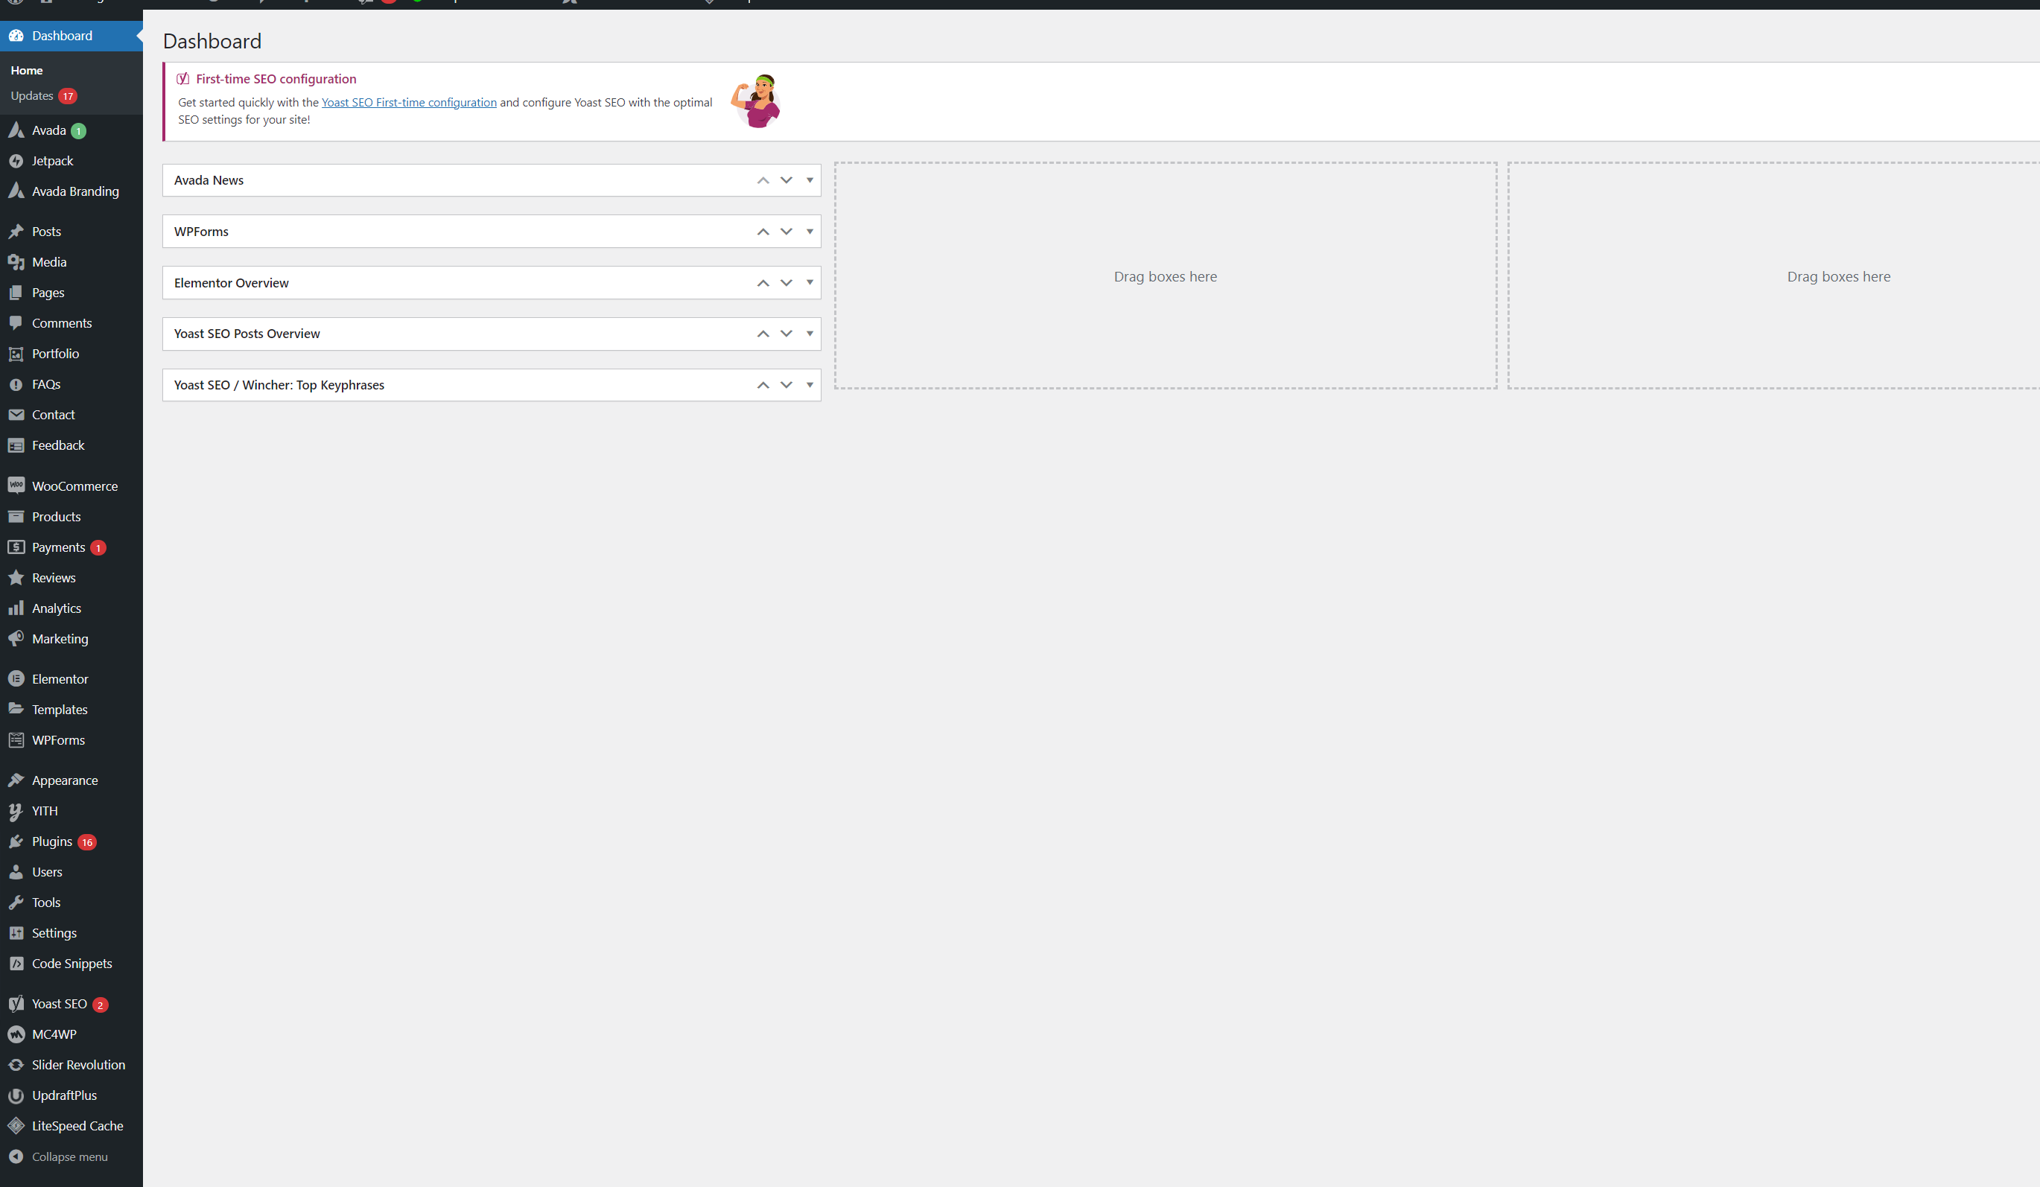The width and height of the screenshot is (2040, 1187).
Task: Collapse the Elementor Overview dashboard widget
Action: (808, 283)
